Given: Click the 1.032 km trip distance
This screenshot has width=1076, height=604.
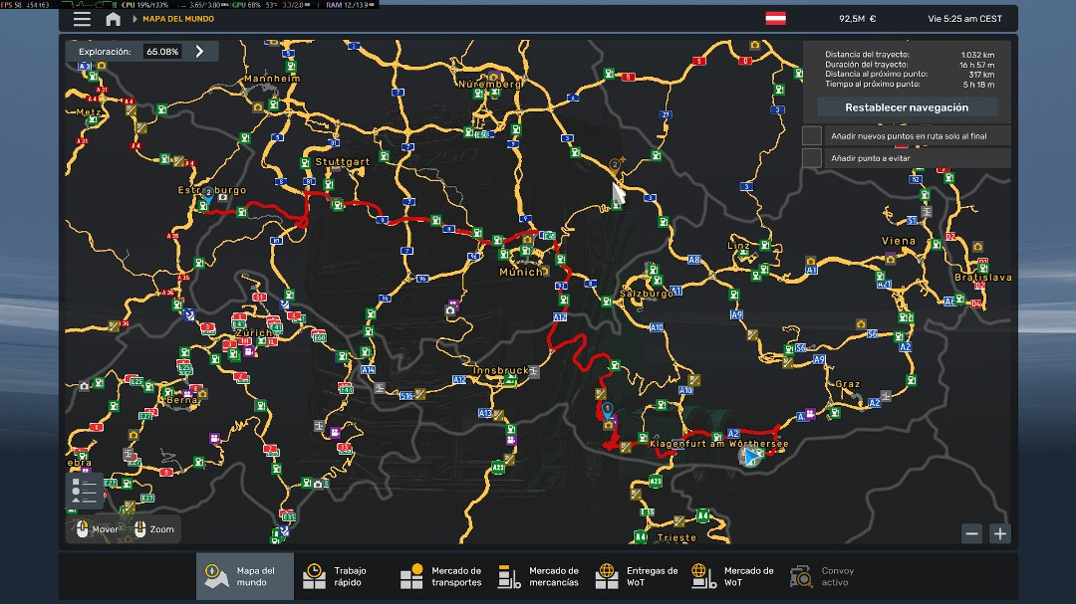Looking at the screenshot, I should tap(978, 55).
